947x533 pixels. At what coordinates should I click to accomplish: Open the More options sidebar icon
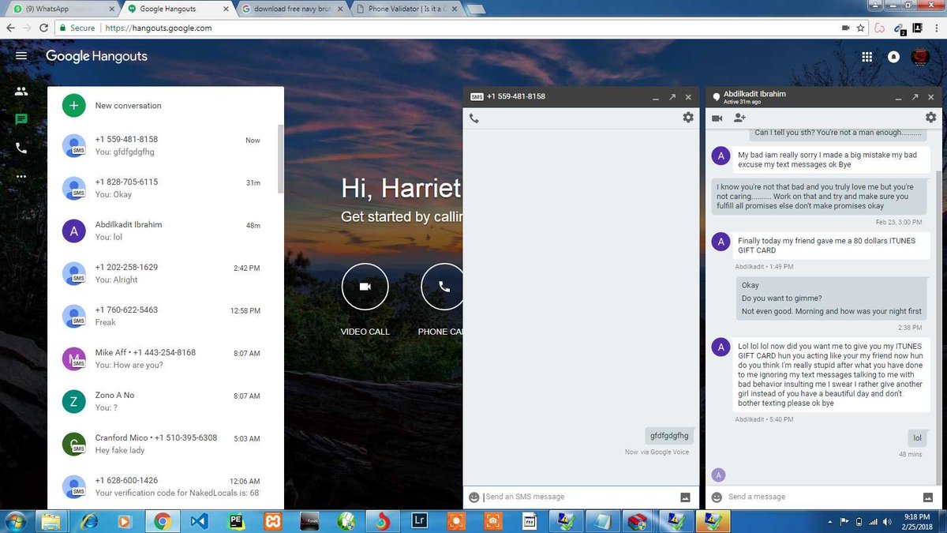(x=21, y=176)
